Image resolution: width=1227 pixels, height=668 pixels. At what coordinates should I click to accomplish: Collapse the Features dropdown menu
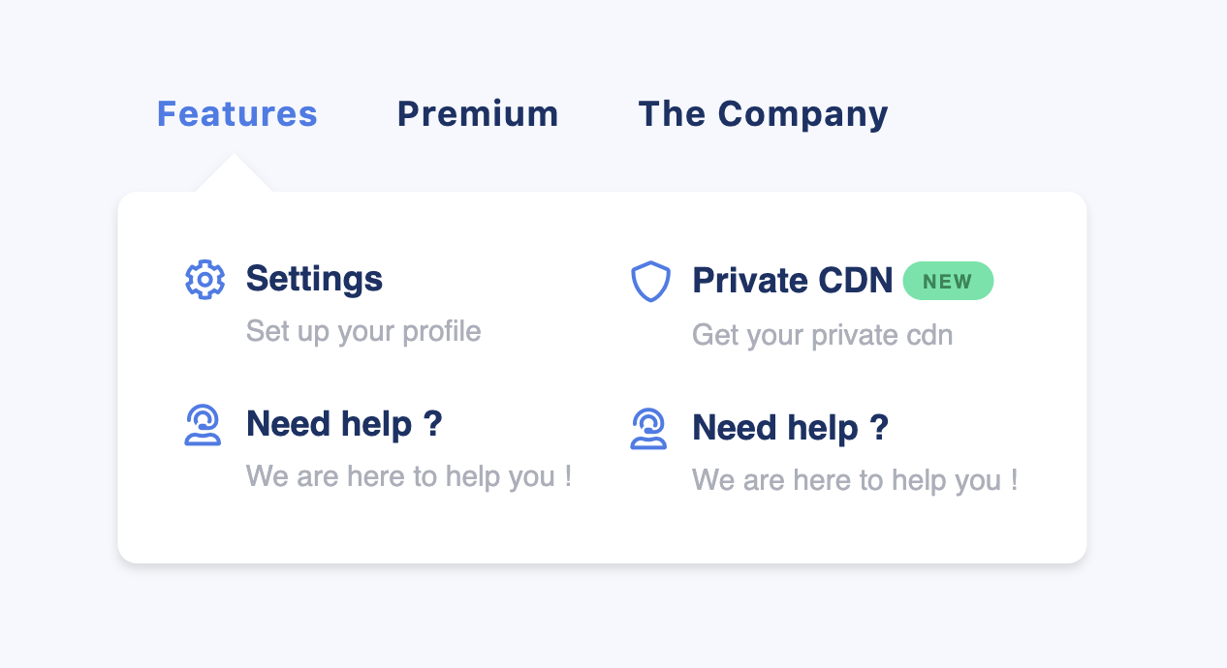[x=237, y=114]
